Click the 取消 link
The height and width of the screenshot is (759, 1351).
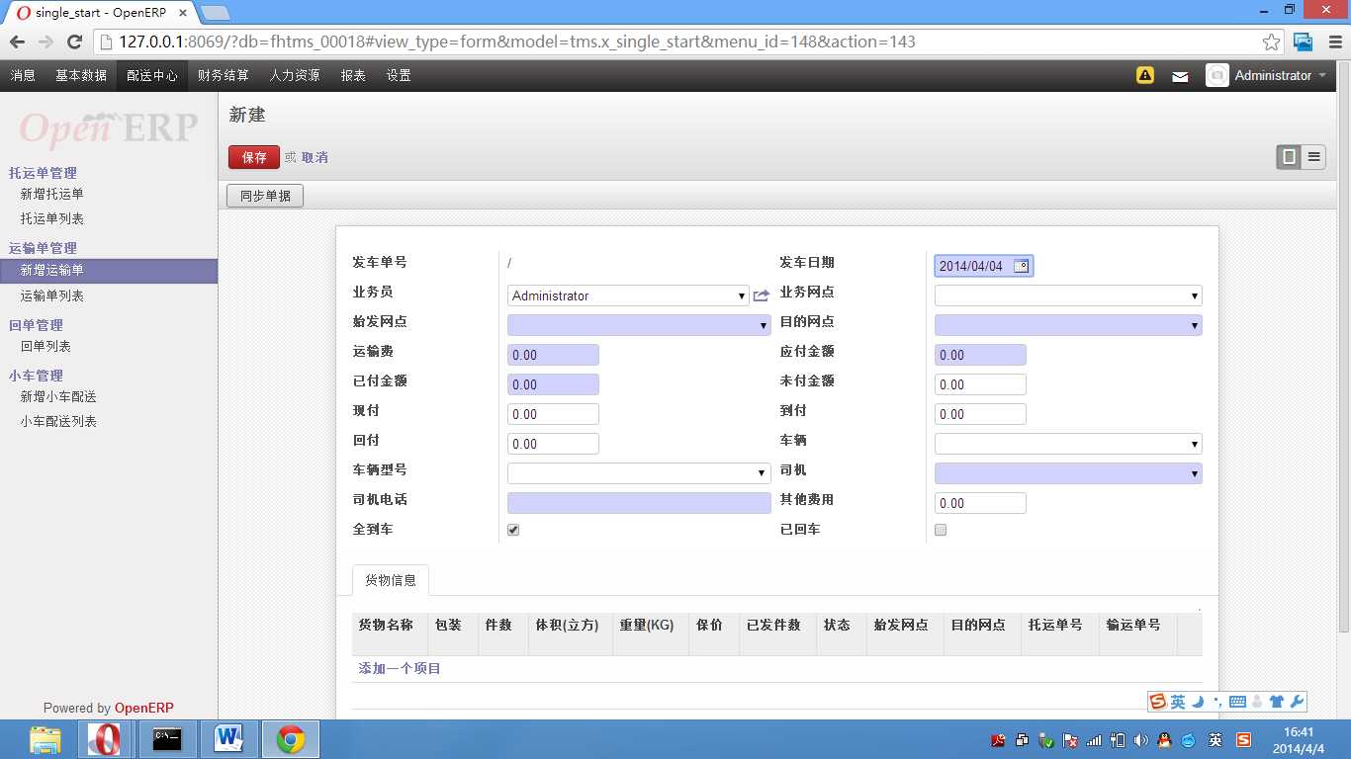click(x=315, y=157)
